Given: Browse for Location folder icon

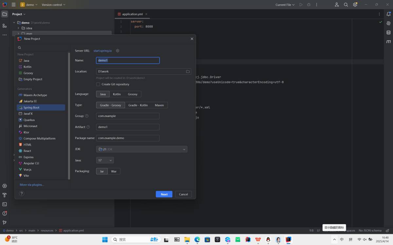Looking at the screenshot, I should tap(188, 72).
